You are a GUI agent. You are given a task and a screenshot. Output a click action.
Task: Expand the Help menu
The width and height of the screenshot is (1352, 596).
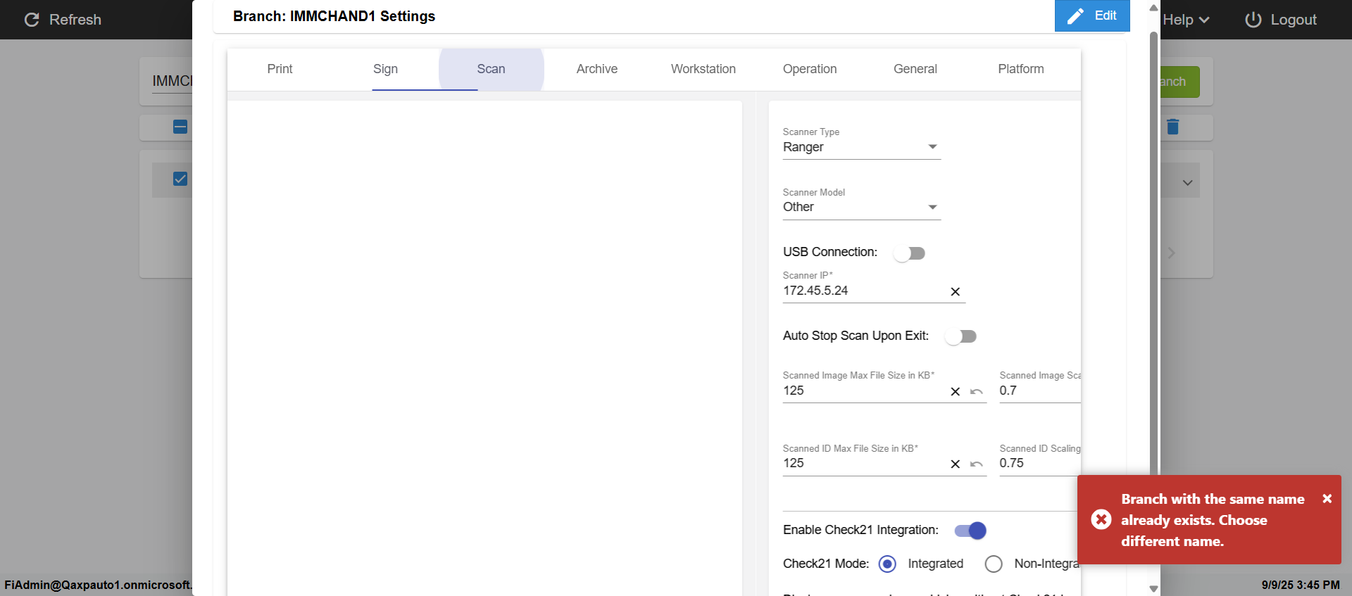tap(1186, 20)
